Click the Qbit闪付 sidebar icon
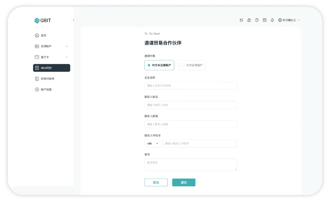Image resolution: width=330 pixels, height=202 pixels. click(x=37, y=68)
